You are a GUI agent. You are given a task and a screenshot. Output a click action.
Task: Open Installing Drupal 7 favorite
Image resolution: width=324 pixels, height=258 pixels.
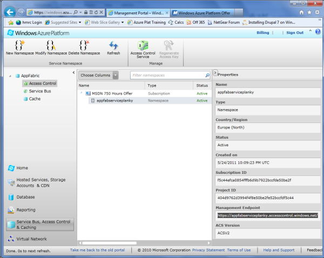(268, 22)
